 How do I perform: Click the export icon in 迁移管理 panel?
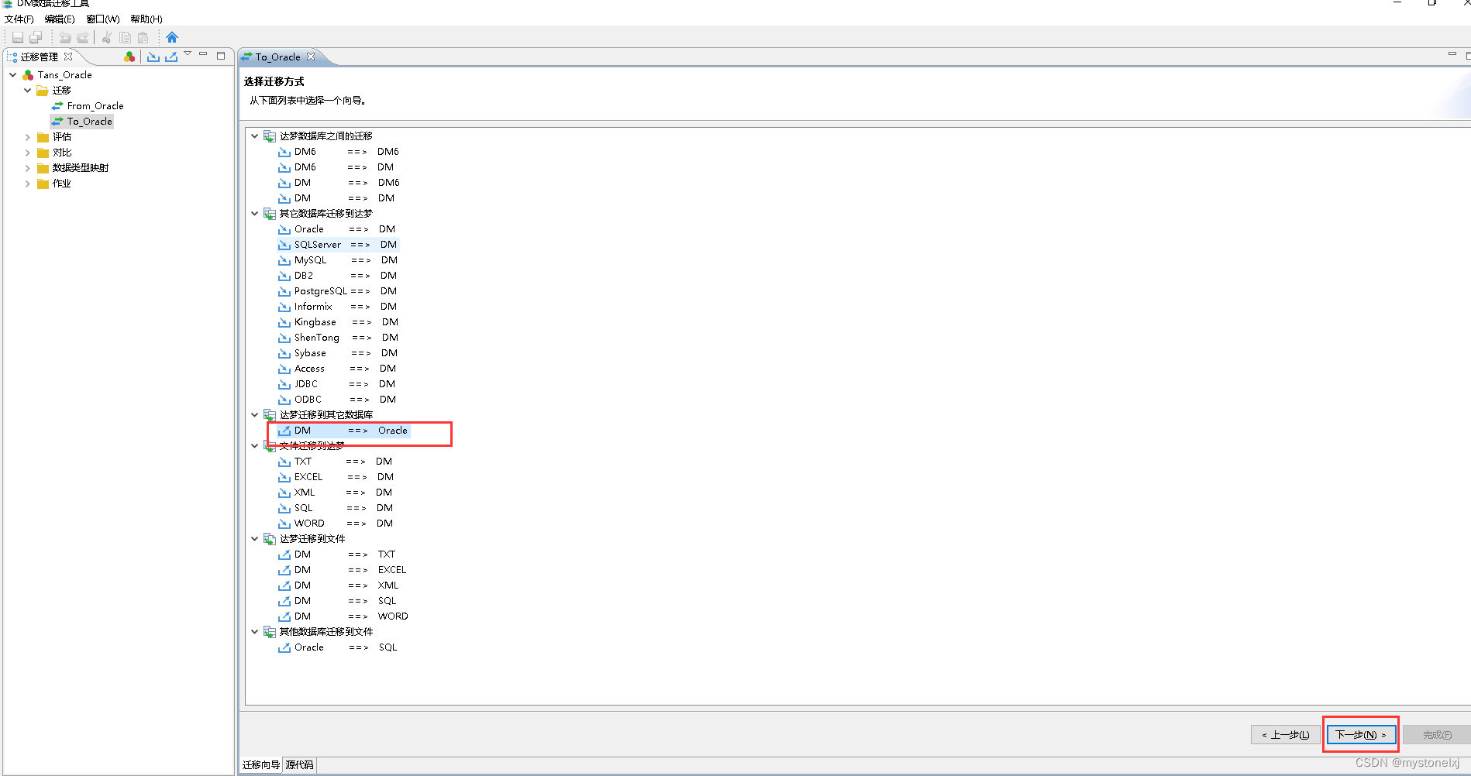[x=171, y=57]
